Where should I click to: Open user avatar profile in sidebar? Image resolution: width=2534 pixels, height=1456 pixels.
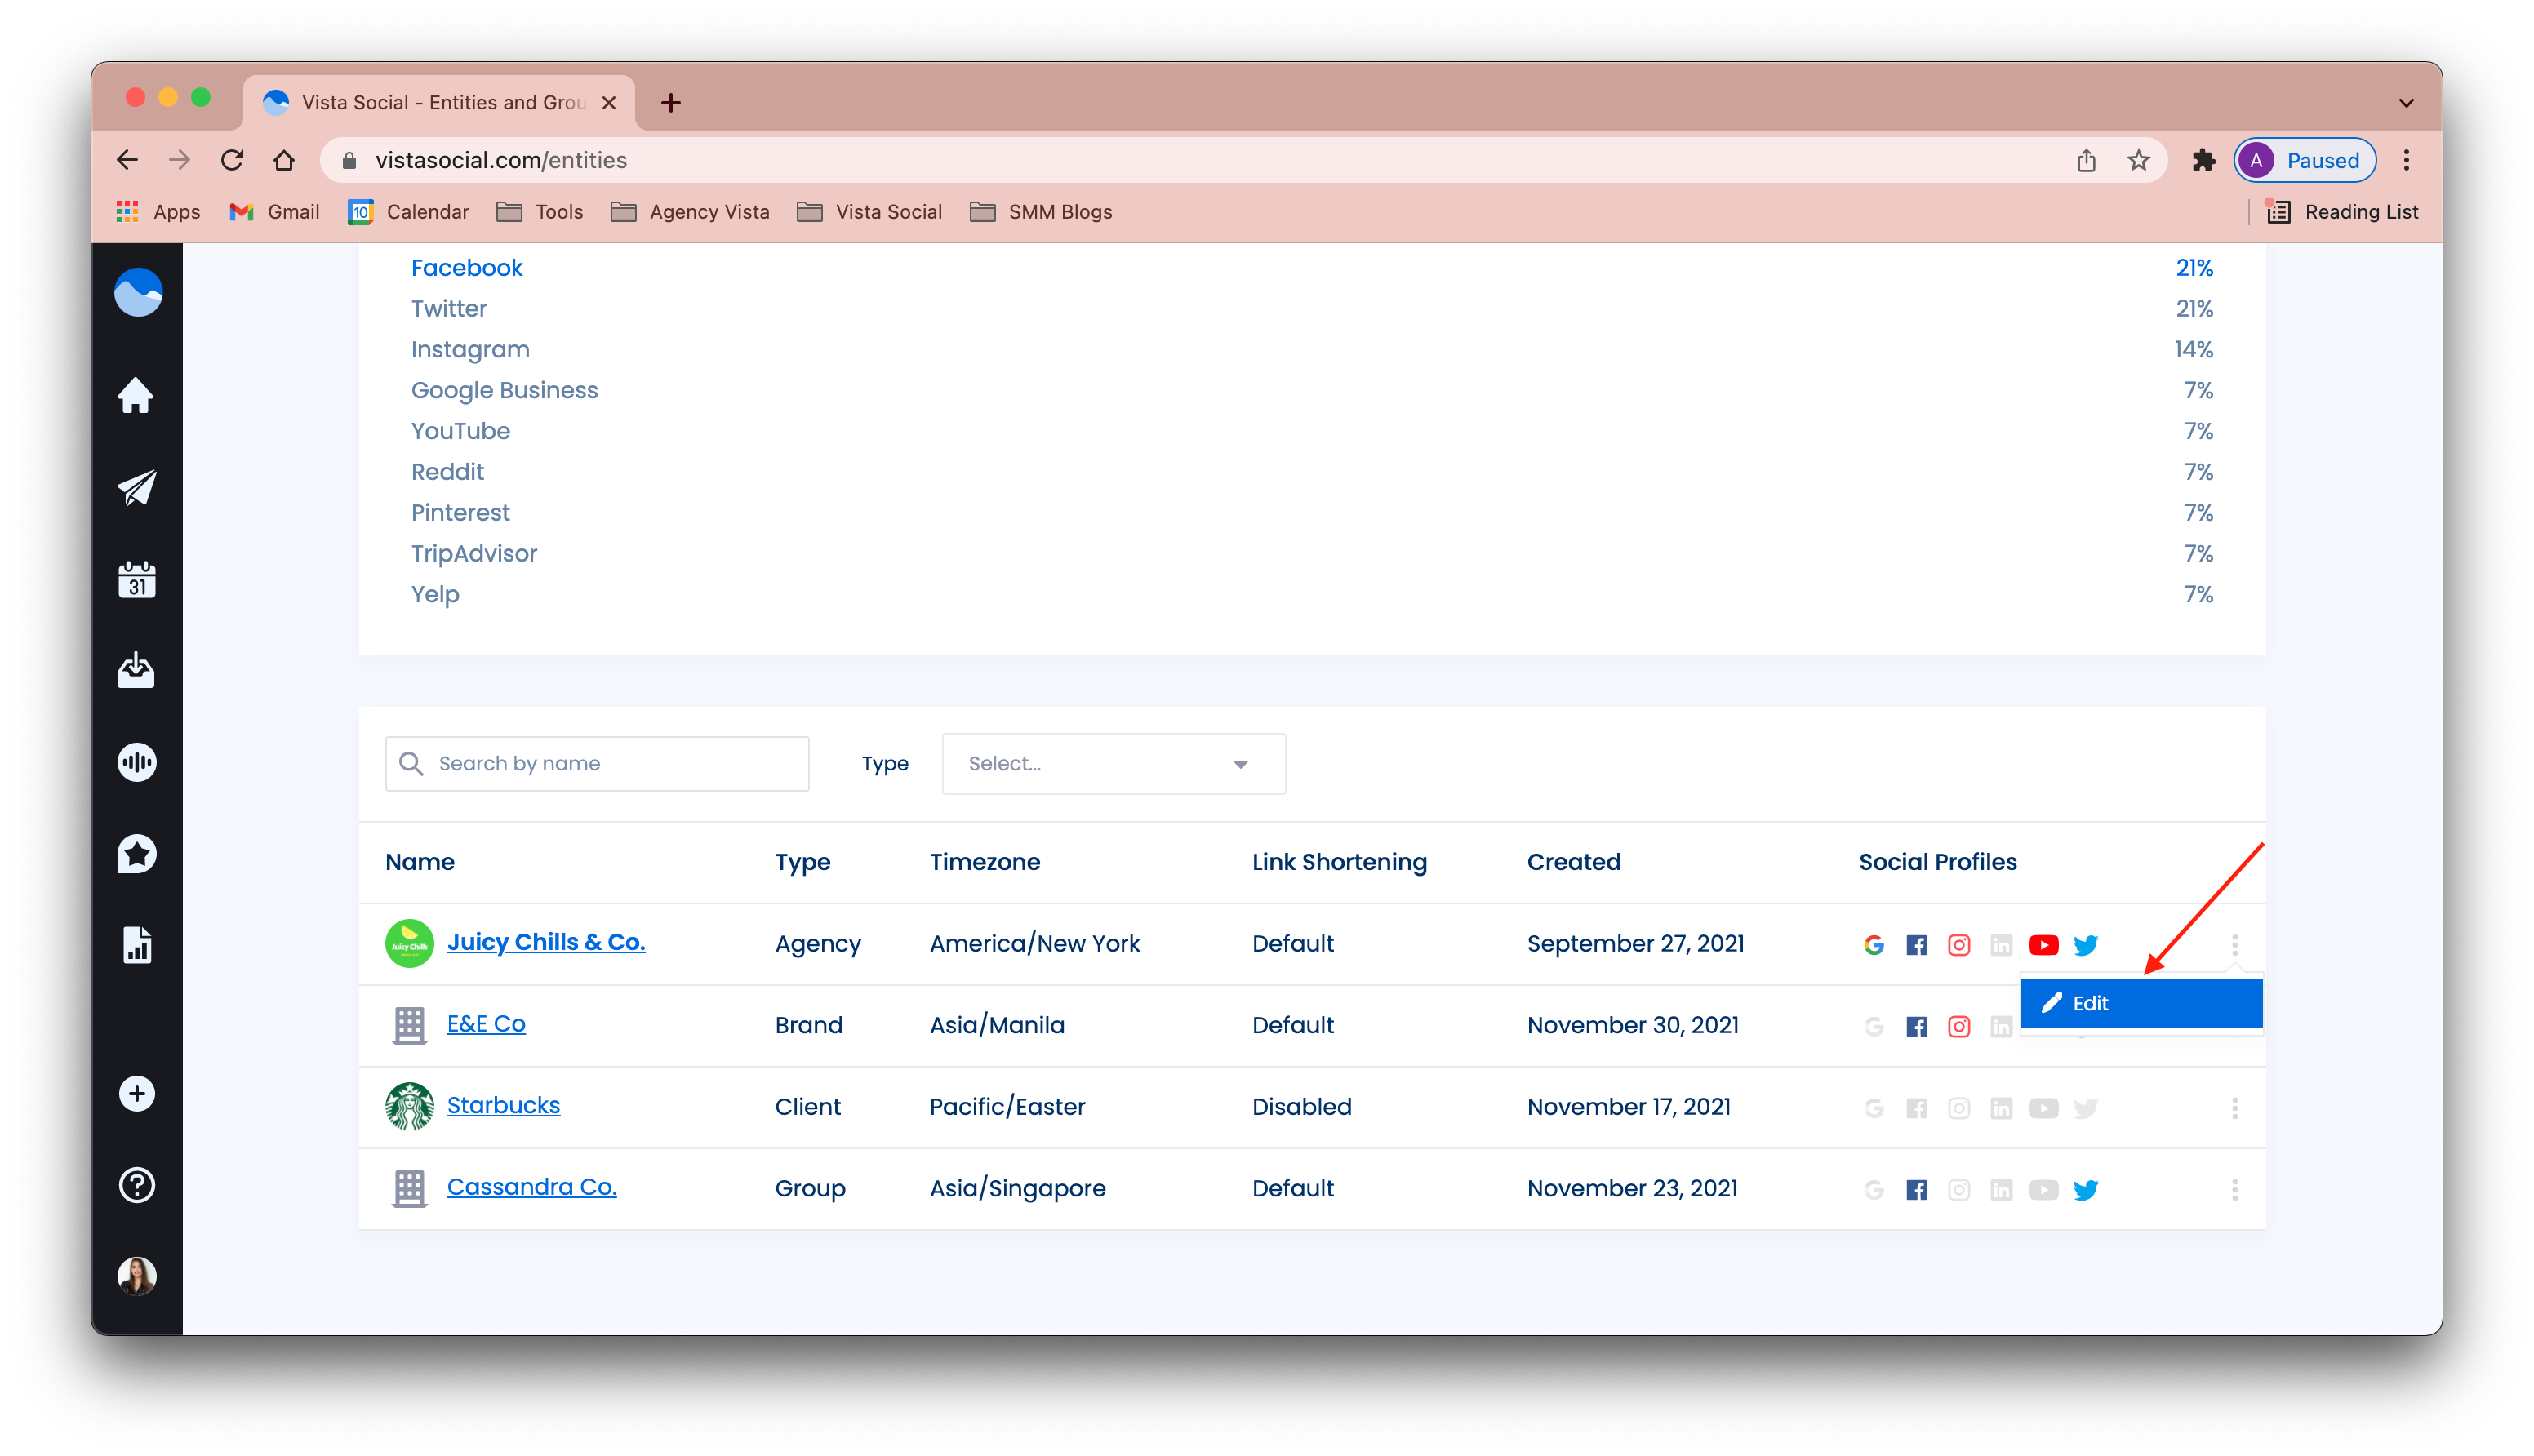(x=137, y=1276)
